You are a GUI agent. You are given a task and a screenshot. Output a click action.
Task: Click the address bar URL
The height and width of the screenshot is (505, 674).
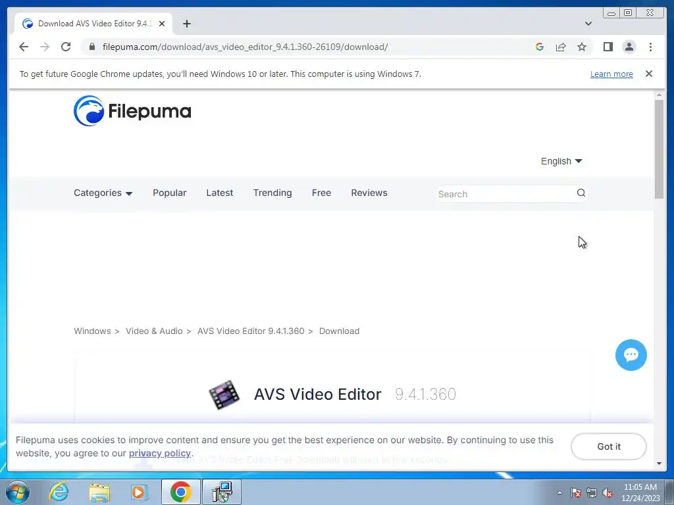click(x=245, y=47)
